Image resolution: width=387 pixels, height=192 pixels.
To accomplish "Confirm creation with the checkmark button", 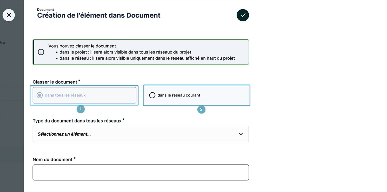I will point(243,15).
